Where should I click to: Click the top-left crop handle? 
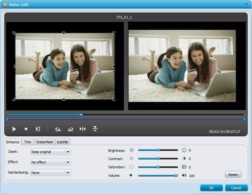pos(14,33)
